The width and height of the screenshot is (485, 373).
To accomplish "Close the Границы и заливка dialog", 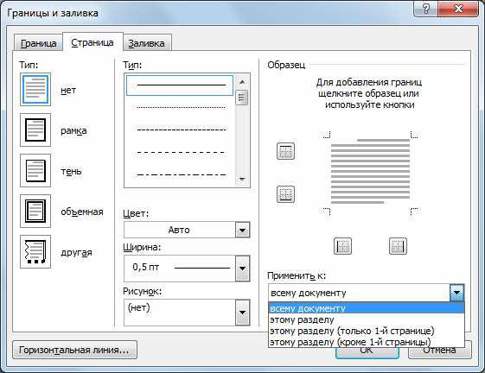I will point(458,9).
